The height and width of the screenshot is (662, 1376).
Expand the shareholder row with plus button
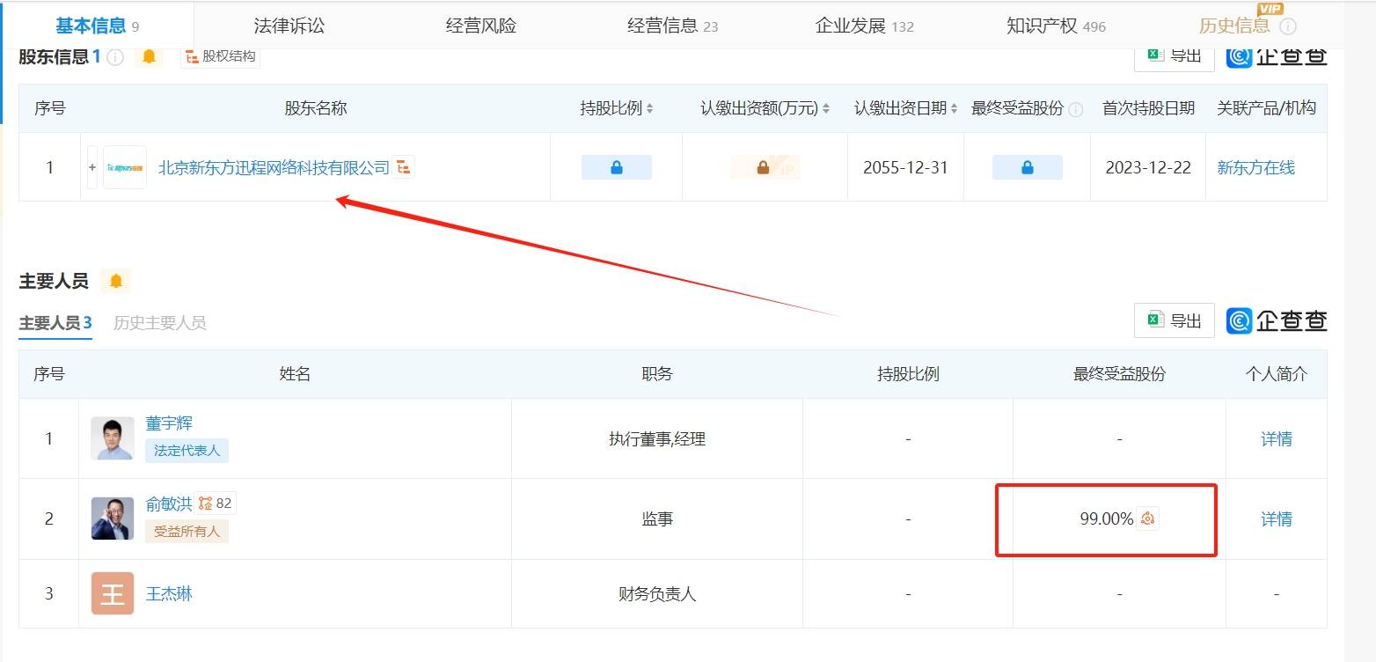point(92,167)
